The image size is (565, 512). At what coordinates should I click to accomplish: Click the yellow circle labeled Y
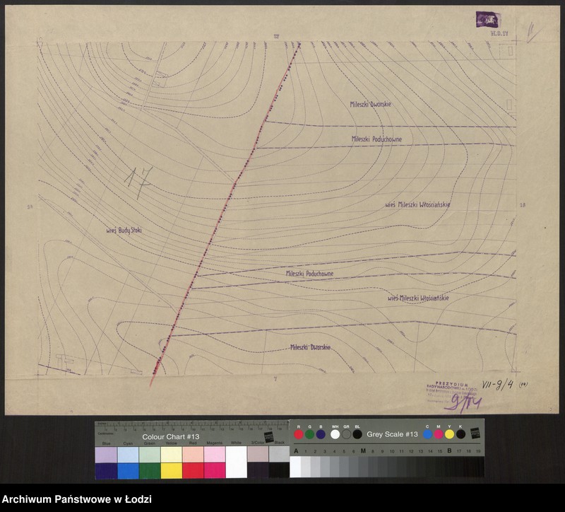450,434
